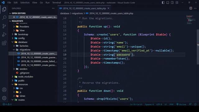Open the Manage gear settings icon

point(4,98)
